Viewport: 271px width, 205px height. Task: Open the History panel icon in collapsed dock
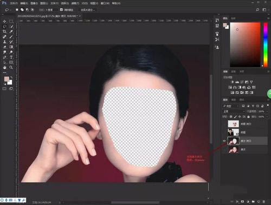pyautogui.click(x=217, y=20)
